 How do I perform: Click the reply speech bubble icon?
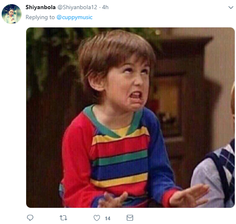[x=30, y=218]
